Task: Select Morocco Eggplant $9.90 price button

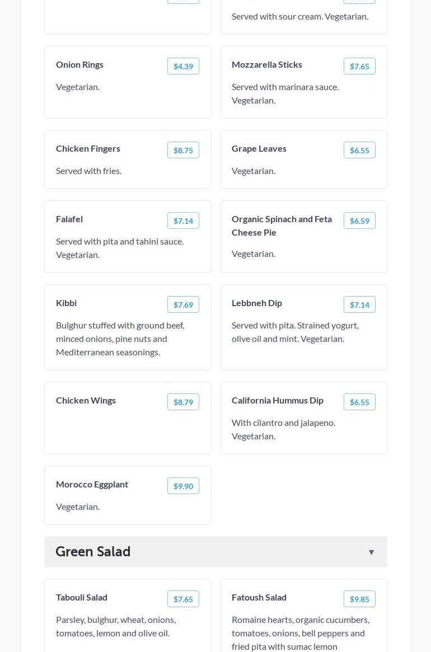Action: pyautogui.click(x=183, y=486)
